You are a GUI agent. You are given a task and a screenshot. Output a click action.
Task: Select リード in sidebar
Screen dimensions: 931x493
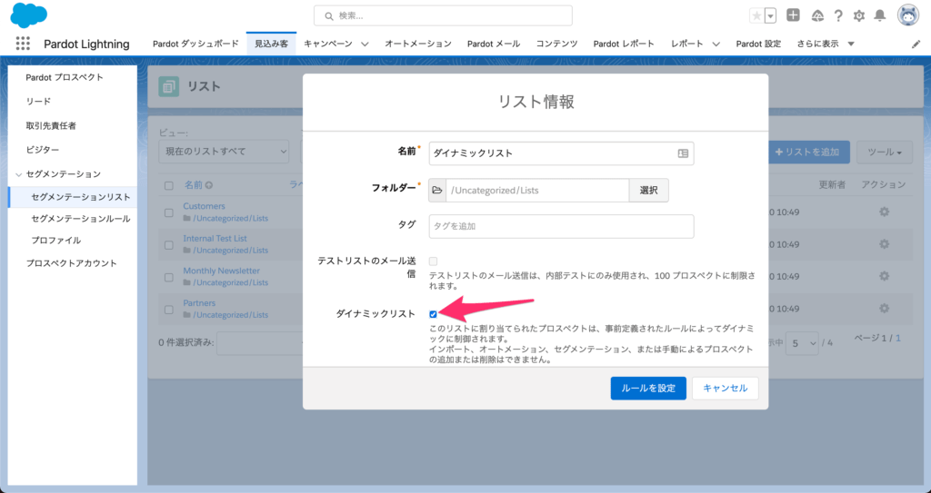point(38,102)
